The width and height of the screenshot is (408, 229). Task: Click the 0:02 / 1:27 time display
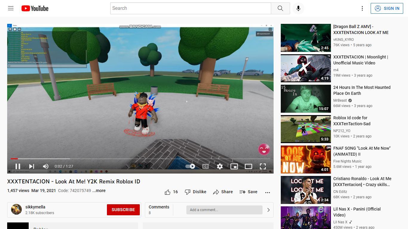(x=64, y=166)
